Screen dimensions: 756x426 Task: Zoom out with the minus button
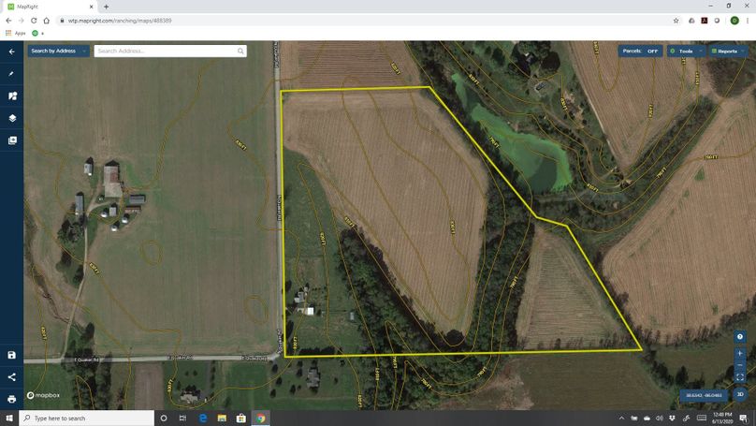(740, 364)
